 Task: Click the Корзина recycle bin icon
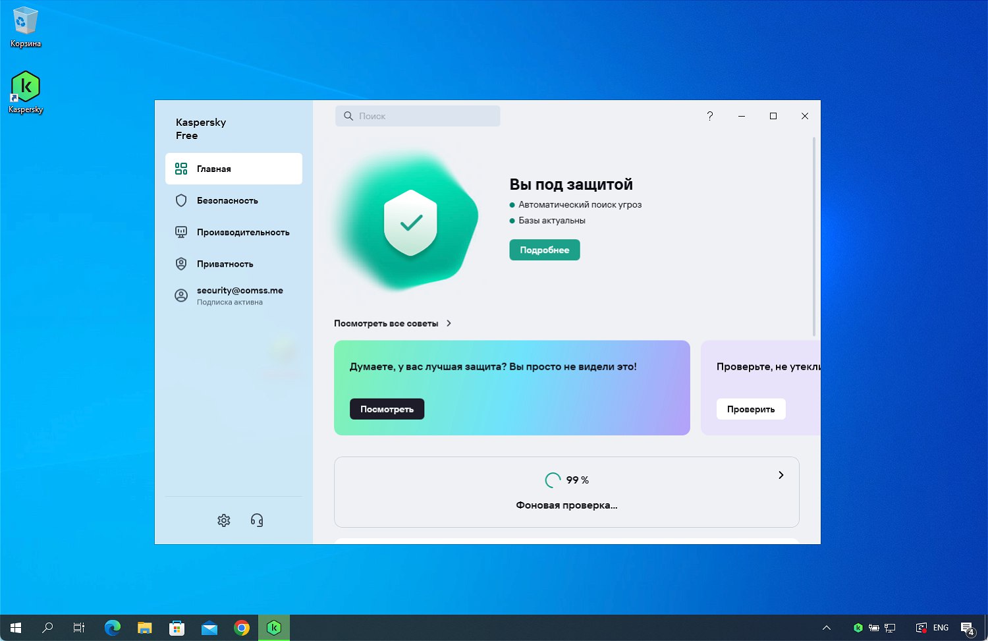click(x=26, y=27)
